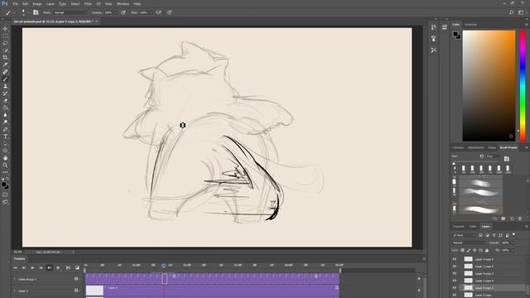
Task: Hide the Layer 5 copy 6 layer
Action: 455,259
